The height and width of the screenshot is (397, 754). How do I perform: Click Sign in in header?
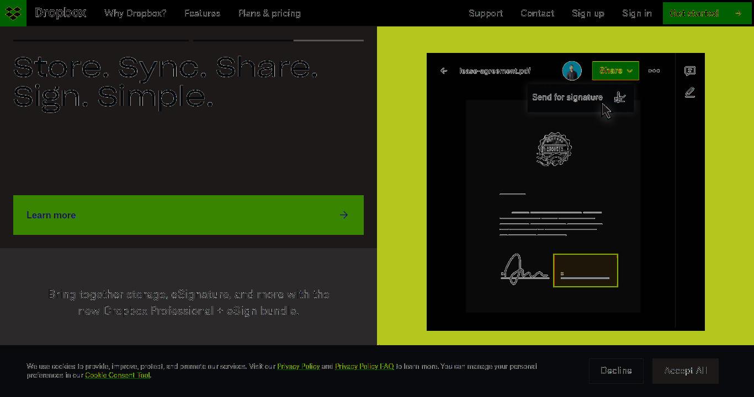(x=637, y=13)
